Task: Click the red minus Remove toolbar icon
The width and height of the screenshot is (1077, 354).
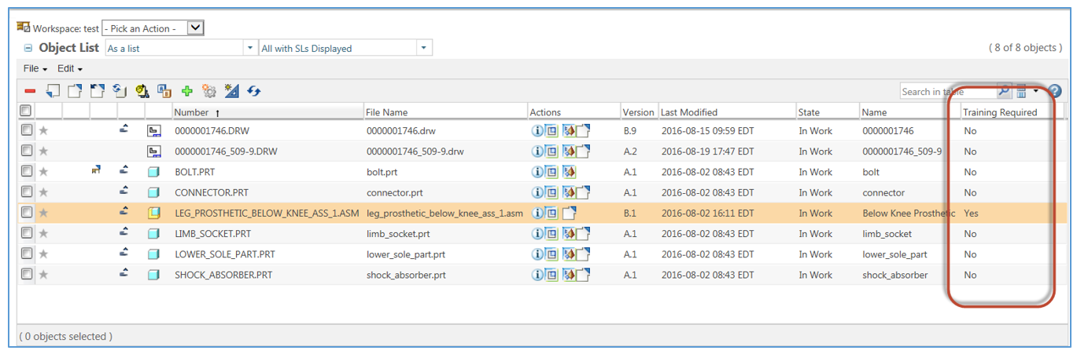Action: 31,92
